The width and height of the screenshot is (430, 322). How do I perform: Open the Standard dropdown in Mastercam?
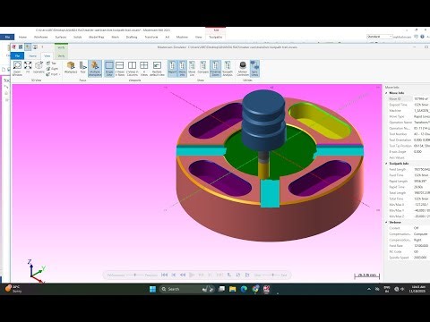(x=379, y=37)
